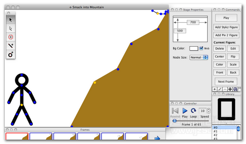The height and width of the screenshot is (144, 246).
Task: Select the frame thumbnail beside the blue arrow
Action: pos(136,136)
